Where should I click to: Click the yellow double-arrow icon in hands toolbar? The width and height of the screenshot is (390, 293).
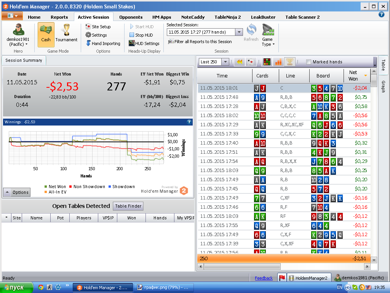point(239,62)
